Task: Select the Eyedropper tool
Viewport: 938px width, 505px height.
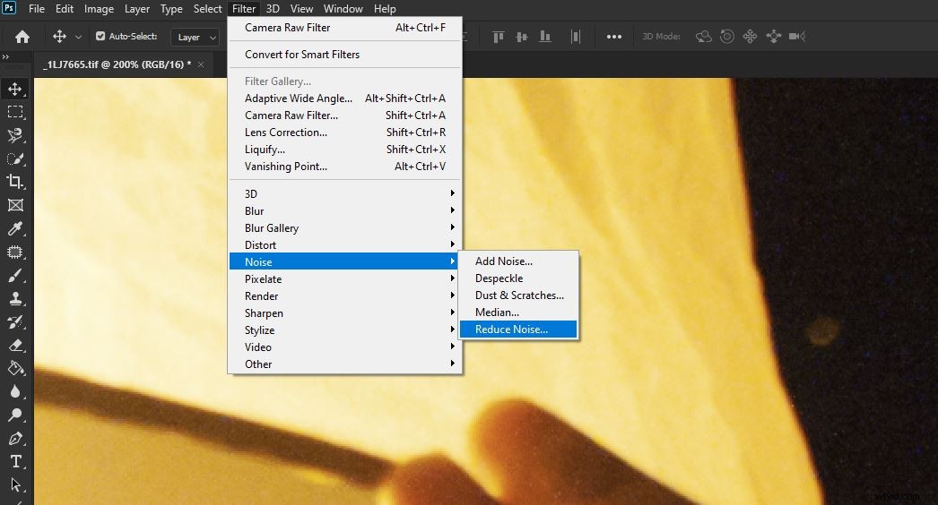Action: click(x=15, y=228)
